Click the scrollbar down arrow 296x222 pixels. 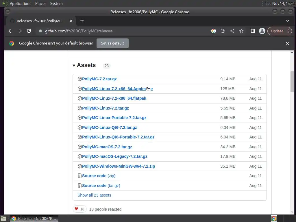point(292,212)
